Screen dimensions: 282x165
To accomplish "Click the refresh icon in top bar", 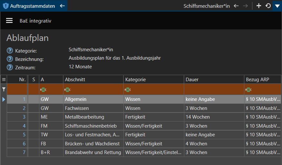I will click(x=268, y=6).
